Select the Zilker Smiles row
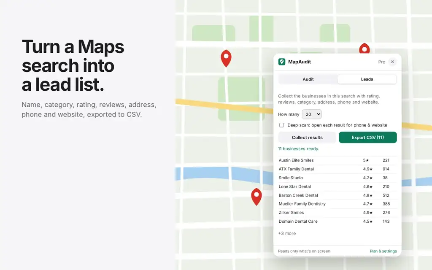432x270 pixels. [x=337, y=213]
